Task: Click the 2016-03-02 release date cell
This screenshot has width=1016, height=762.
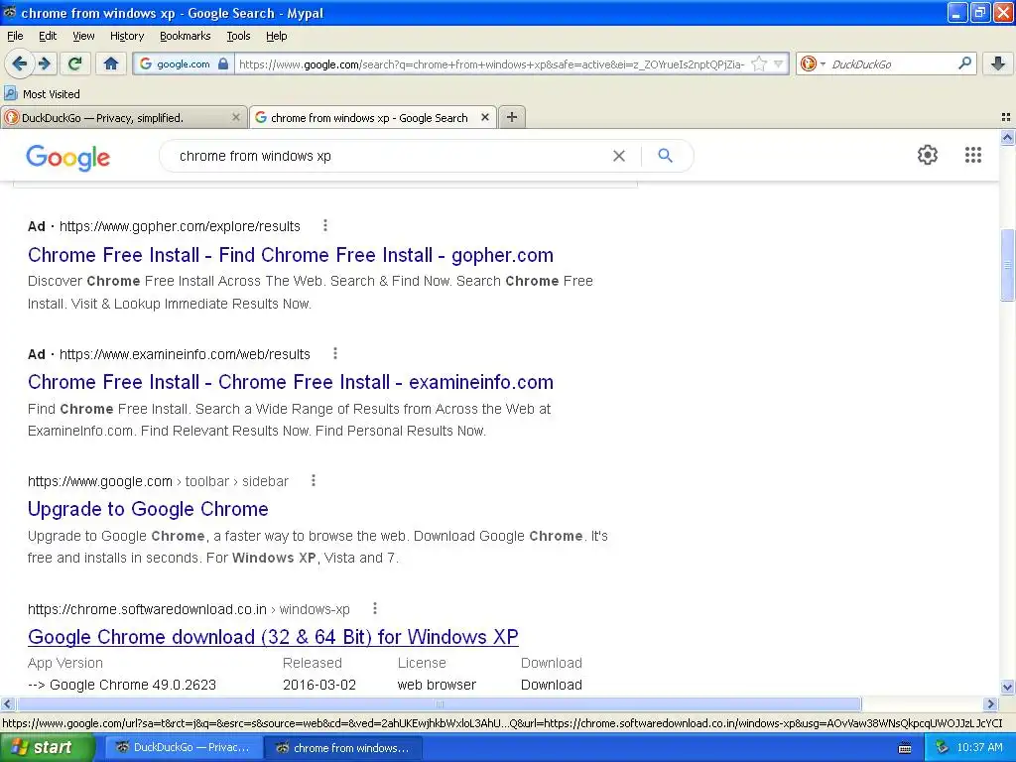Action: 319,685
